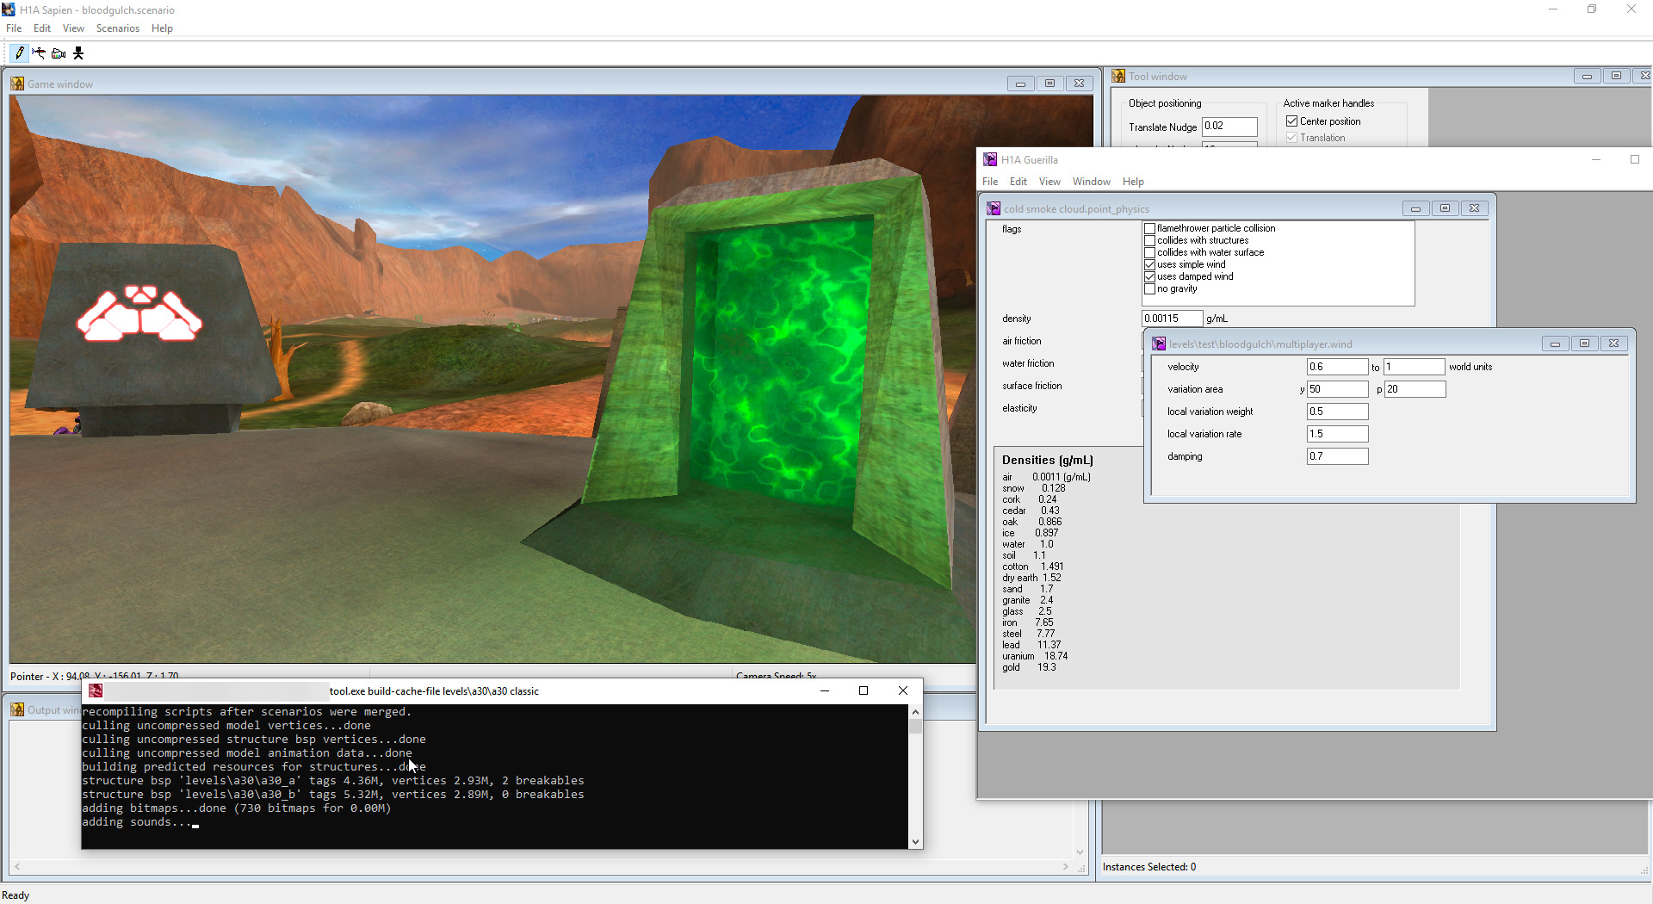
Task: Click the H1A Guerilla application icon
Action: pos(990,159)
